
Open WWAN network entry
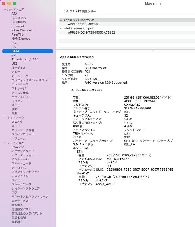tap(17, 122)
